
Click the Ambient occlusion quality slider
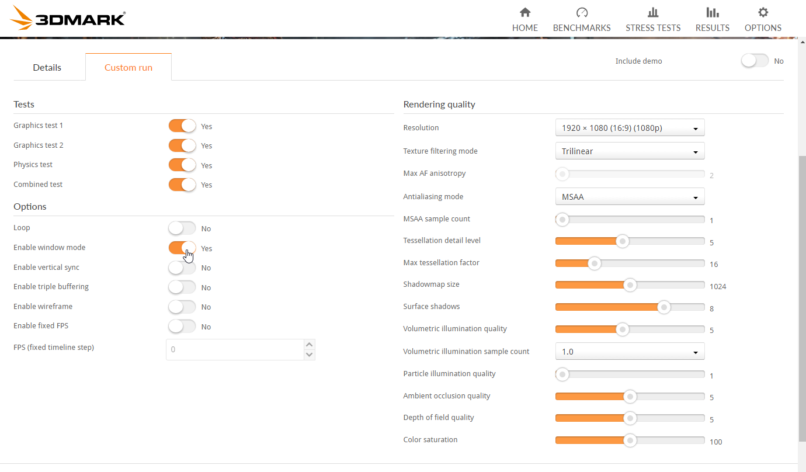[x=630, y=396]
